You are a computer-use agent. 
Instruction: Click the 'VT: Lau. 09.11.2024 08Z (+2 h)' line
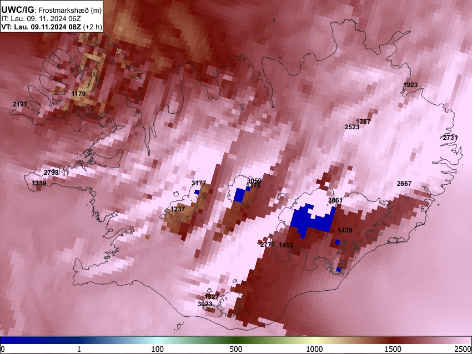(52, 27)
